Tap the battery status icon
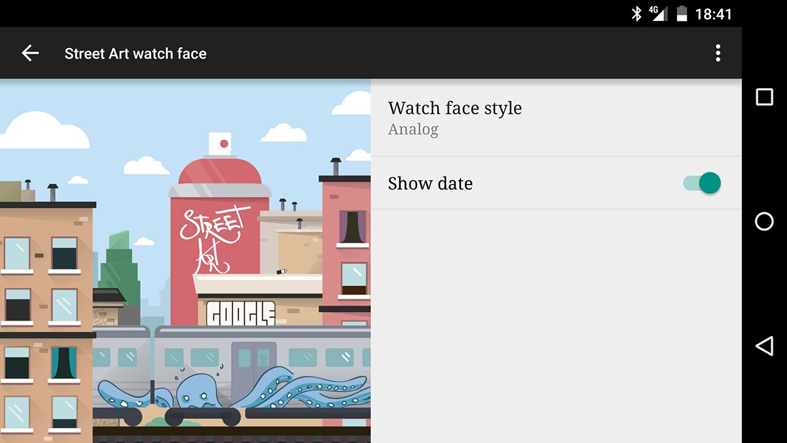The width and height of the screenshot is (787, 443). [x=681, y=14]
